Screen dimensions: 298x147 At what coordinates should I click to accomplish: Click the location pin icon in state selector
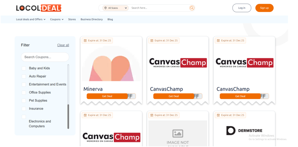click(x=105, y=8)
